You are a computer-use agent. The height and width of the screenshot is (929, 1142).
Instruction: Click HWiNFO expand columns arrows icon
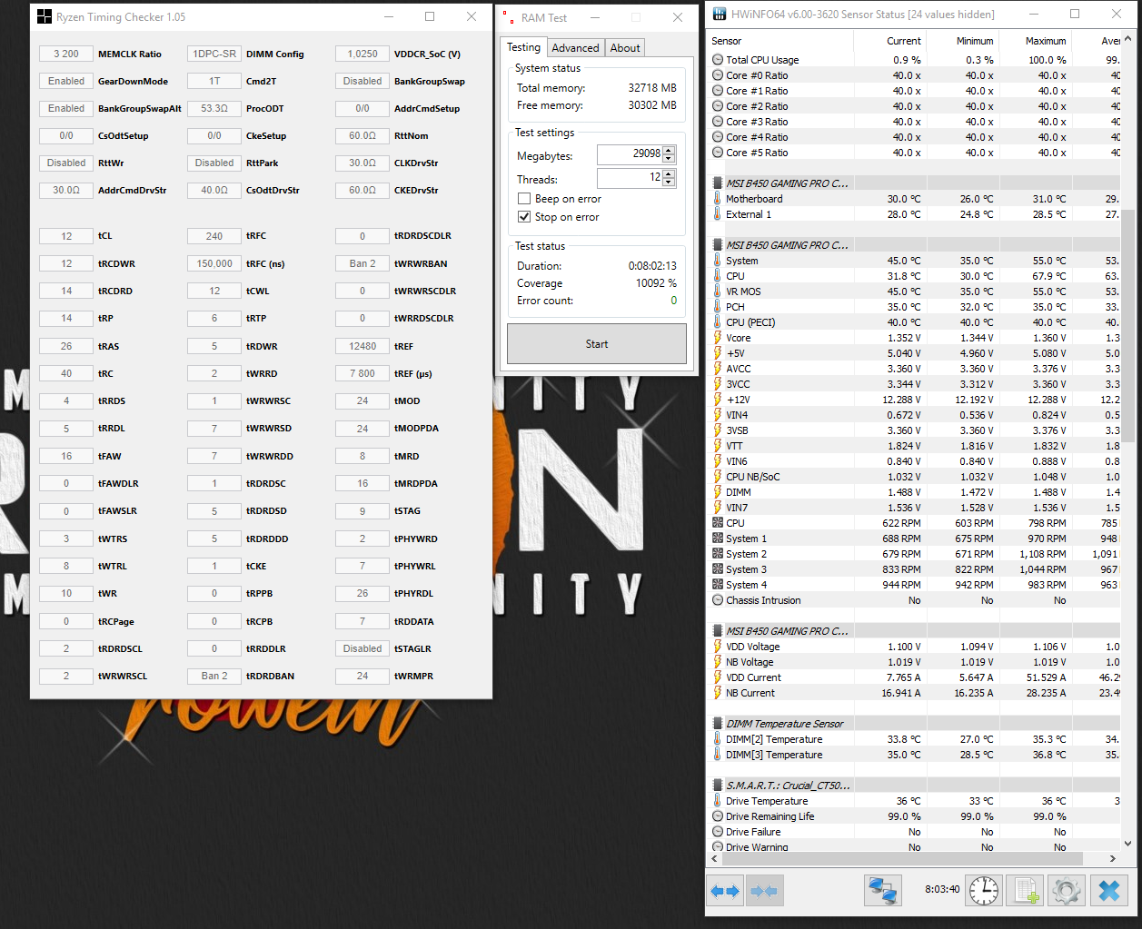click(725, 892)
